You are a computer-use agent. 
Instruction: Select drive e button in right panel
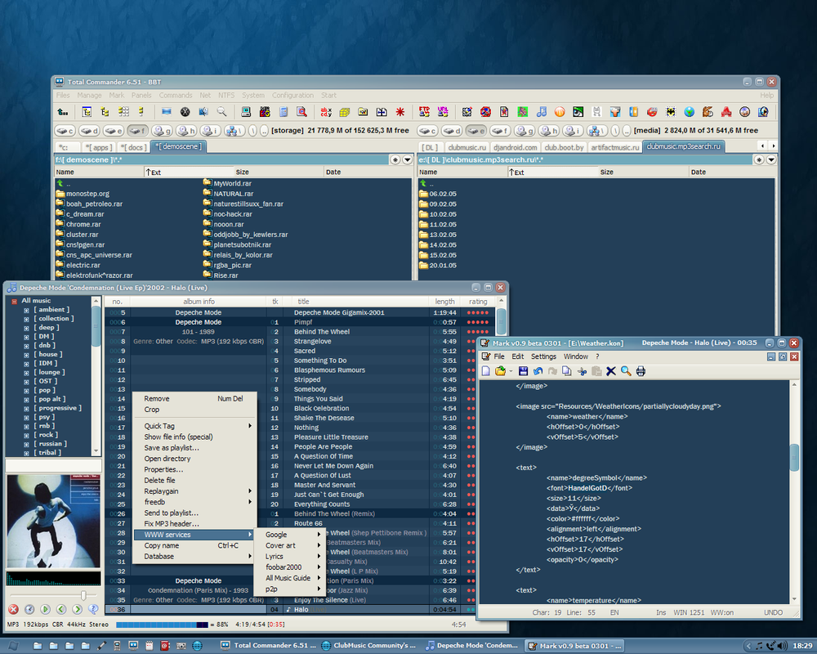click(475, 130)
